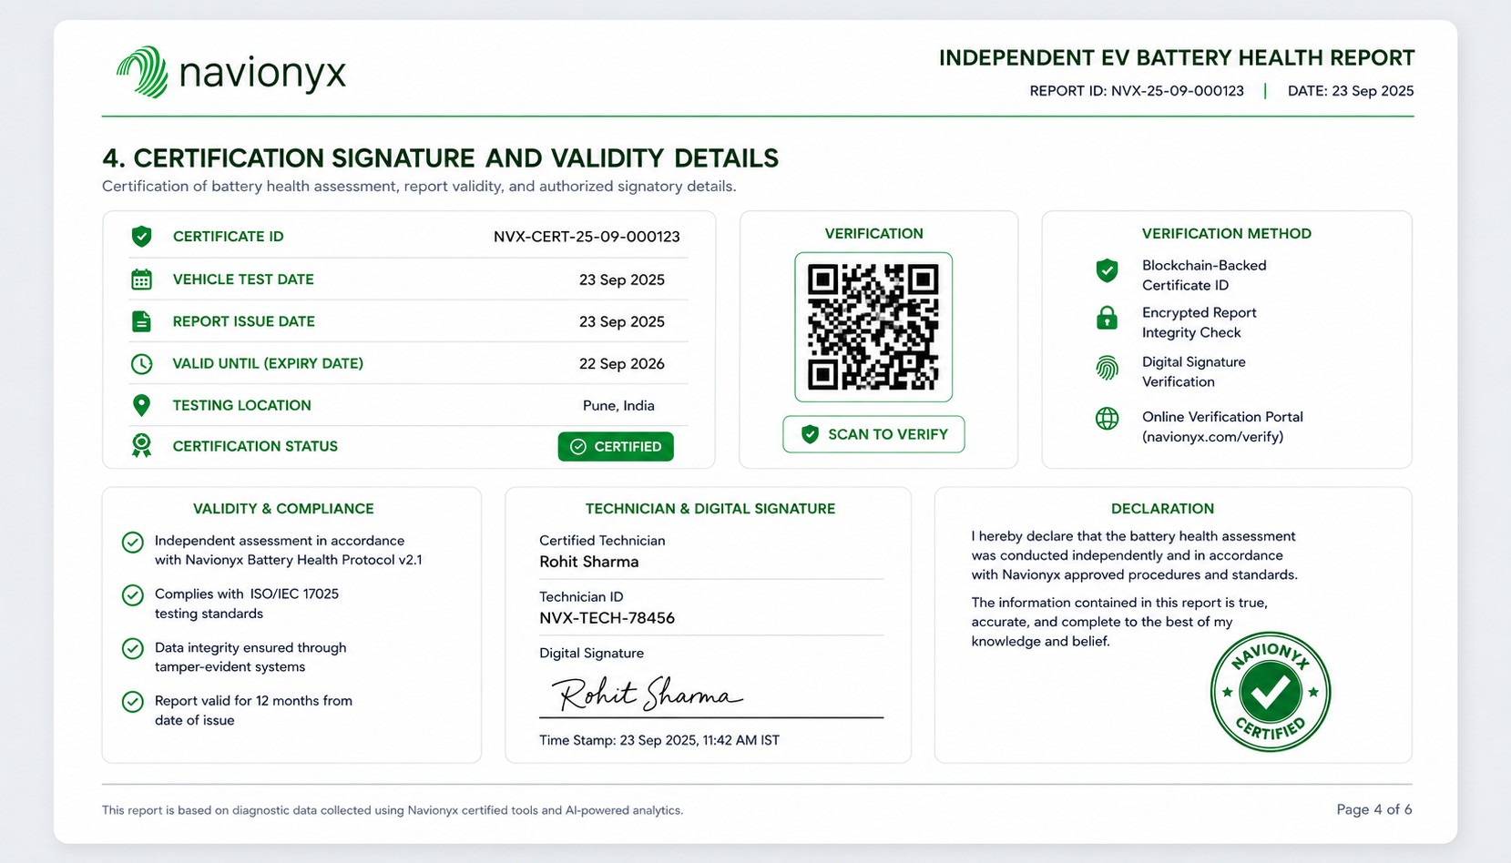
Task: Click the Report Issue Date value
Action: click(x=622, y=321)
